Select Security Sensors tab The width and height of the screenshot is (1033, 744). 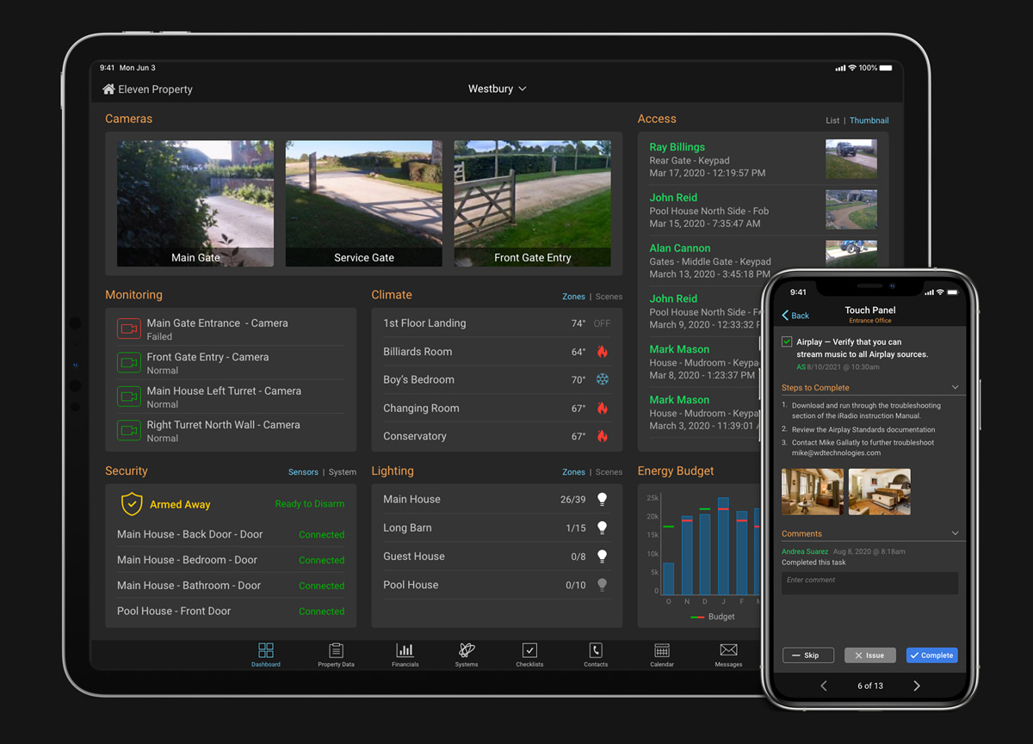(x=303, y=472)
